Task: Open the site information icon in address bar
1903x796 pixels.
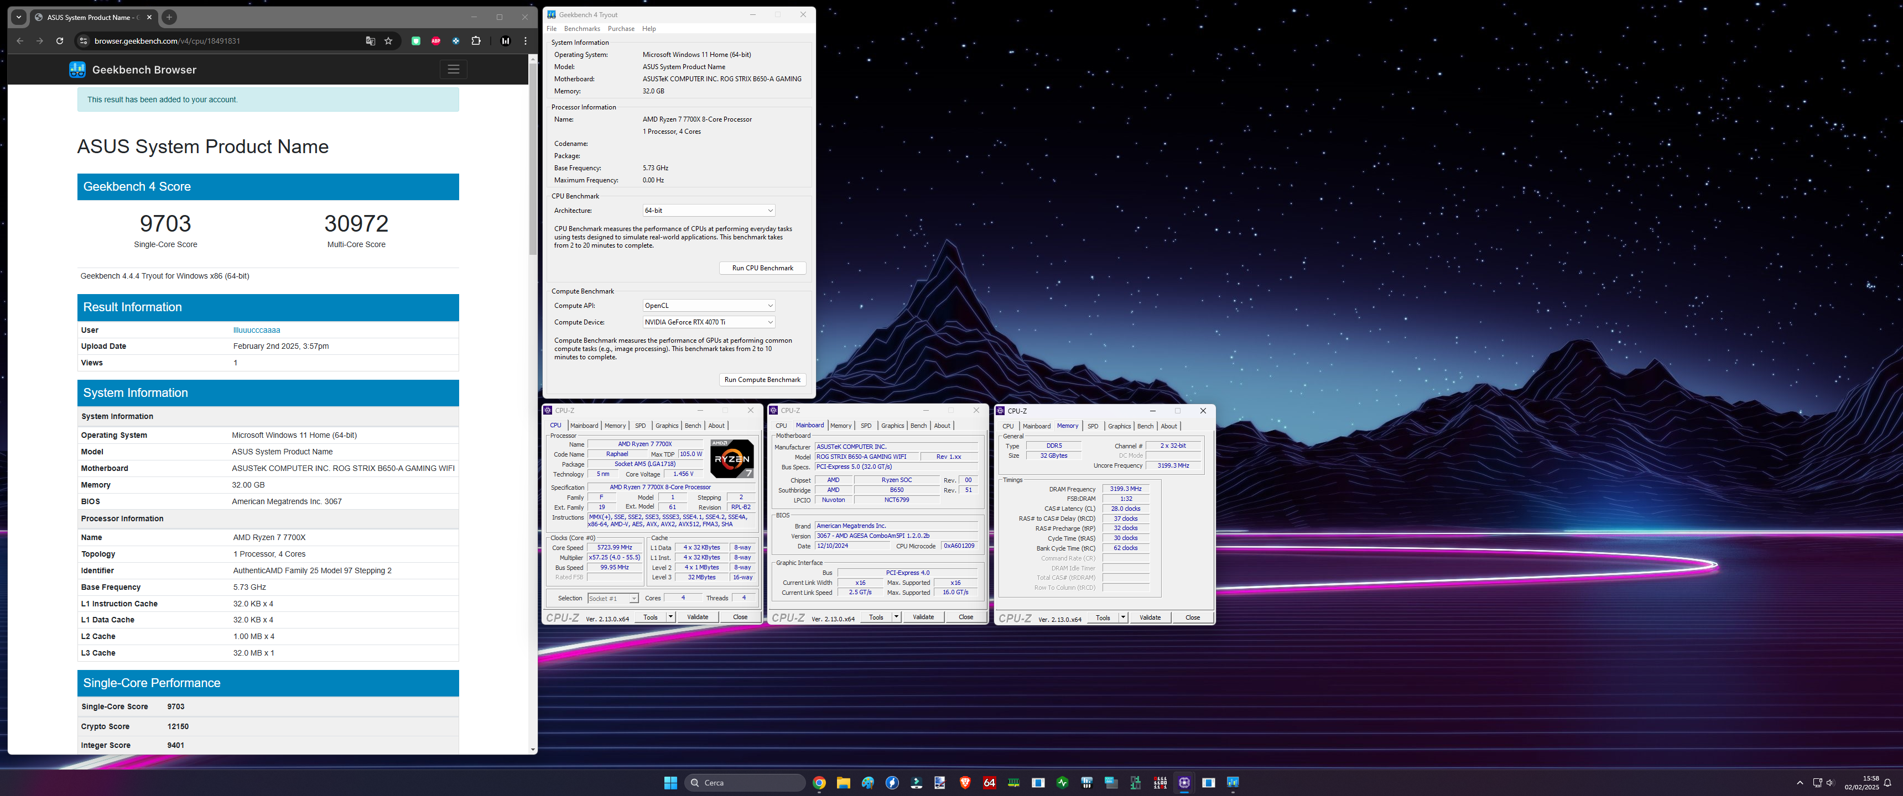Action: 84,40
